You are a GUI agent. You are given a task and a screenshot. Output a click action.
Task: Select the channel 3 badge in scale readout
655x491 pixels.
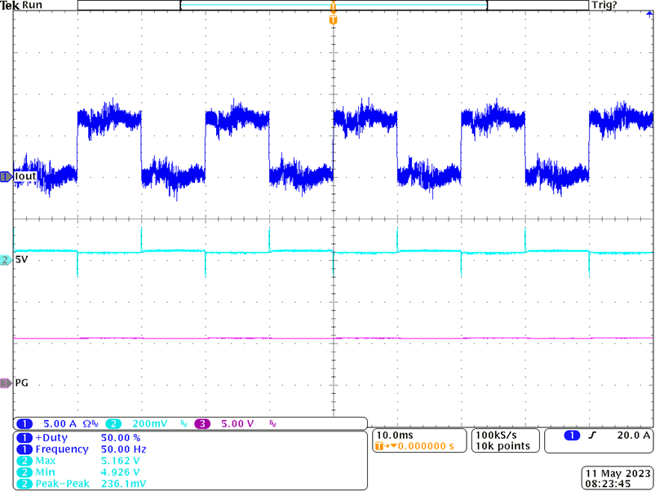coord(202,424)
